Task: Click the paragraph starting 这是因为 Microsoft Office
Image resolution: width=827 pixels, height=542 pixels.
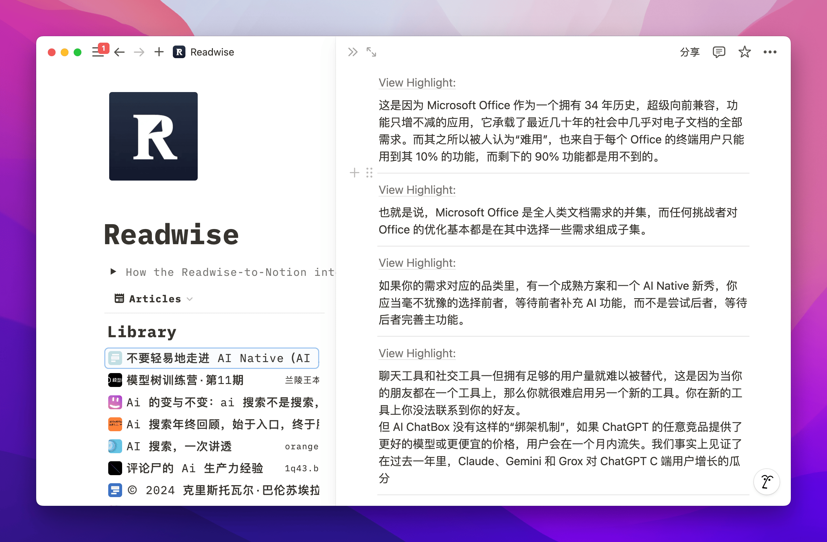Action: click(x=561, y=130)
